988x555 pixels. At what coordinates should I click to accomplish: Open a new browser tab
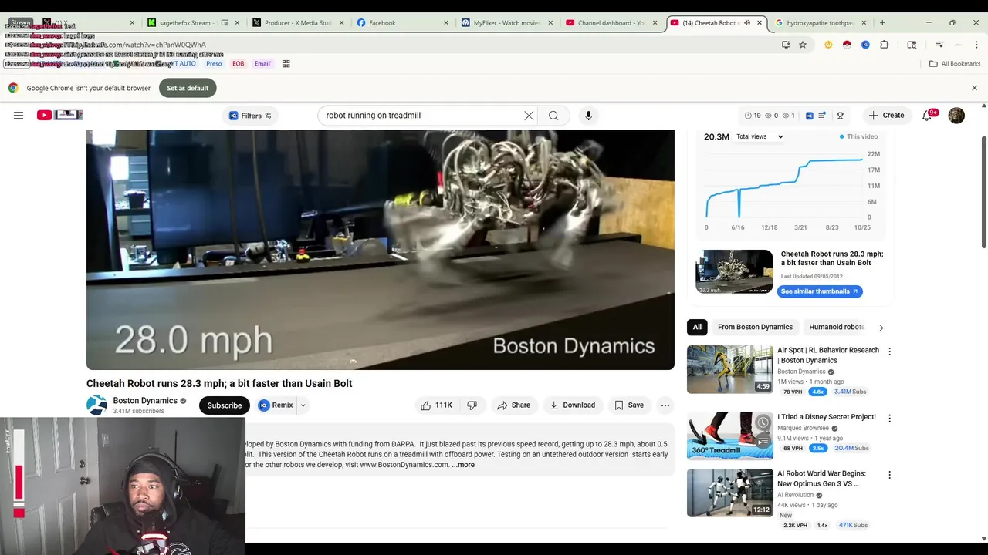click(882, 23)
